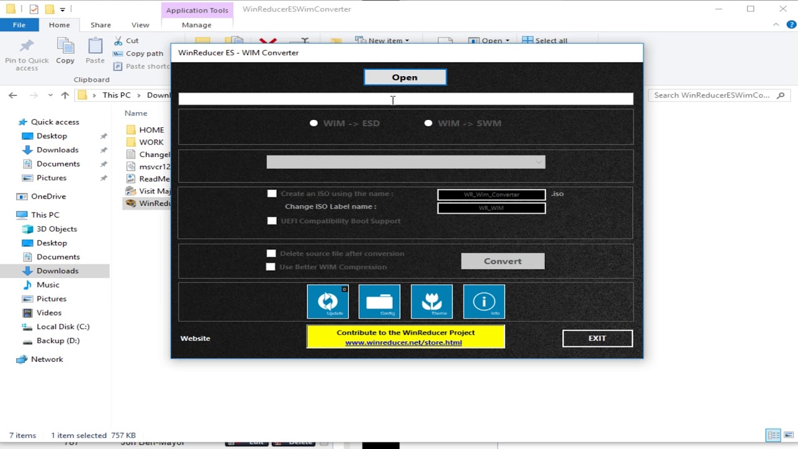
Task: Open Videos folder in navigation pane
Action: (x=49, y=313)
